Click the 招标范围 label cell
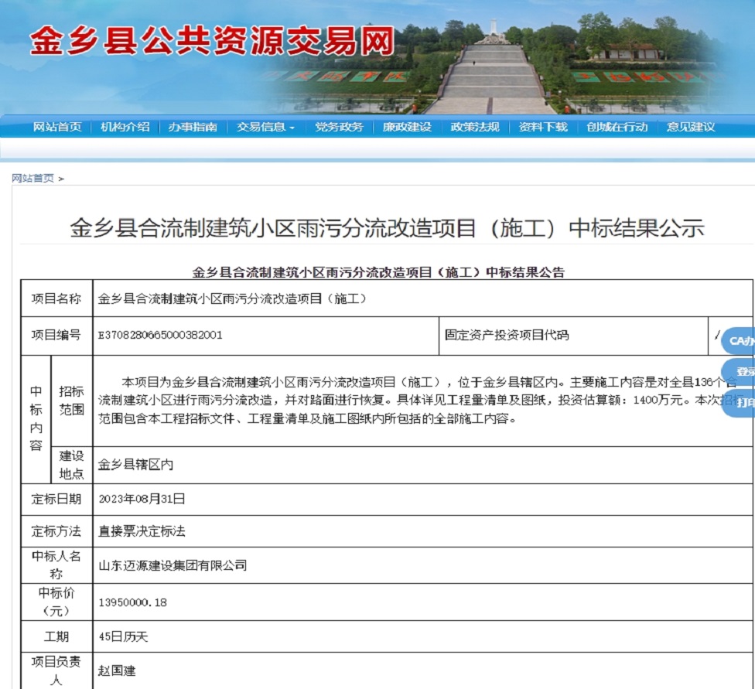 72,401
